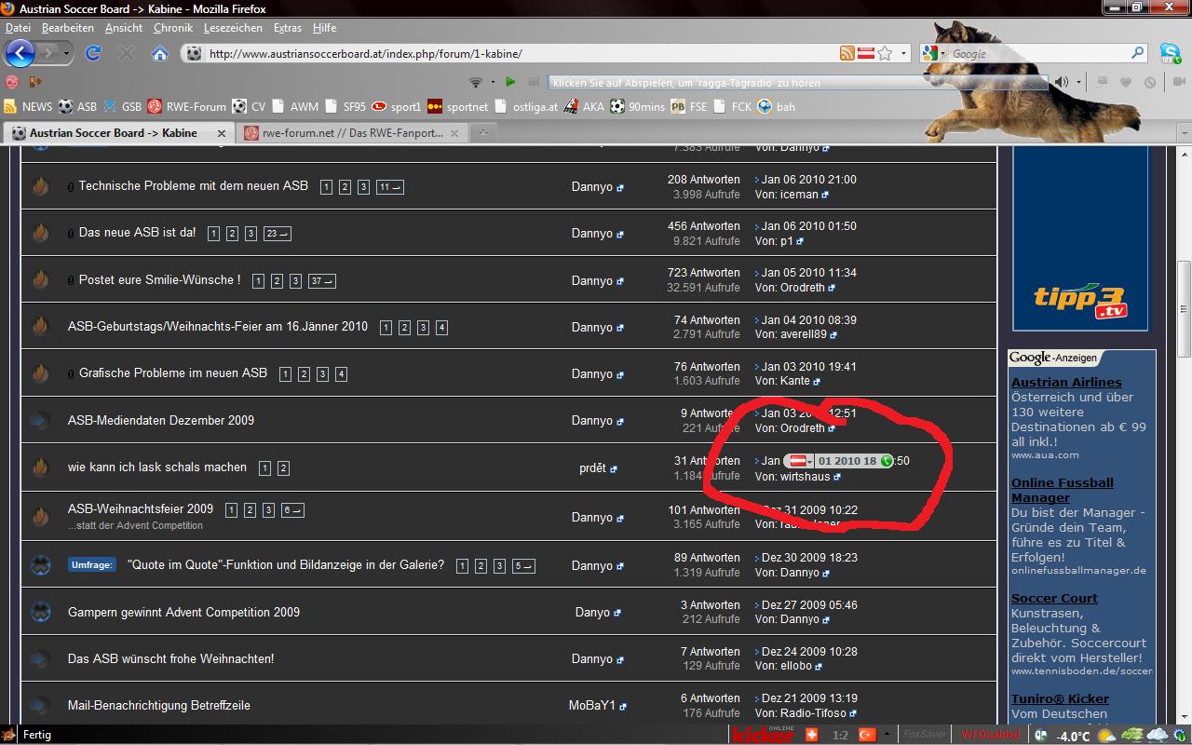The image size is (1192, 745).
Task: Close the Austrian Soccer Board tab
Action: [221, 133]
